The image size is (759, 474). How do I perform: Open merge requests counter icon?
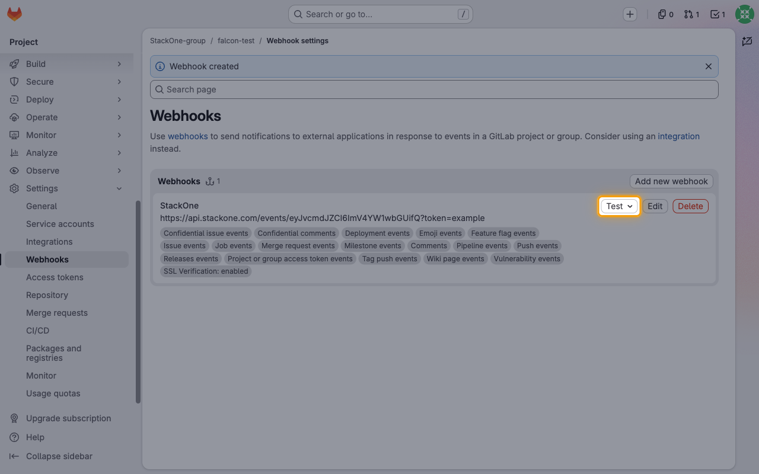691,14
